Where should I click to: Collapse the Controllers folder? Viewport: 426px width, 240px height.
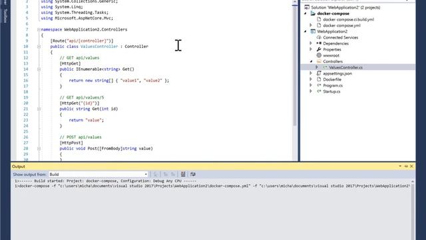[311, 61]
